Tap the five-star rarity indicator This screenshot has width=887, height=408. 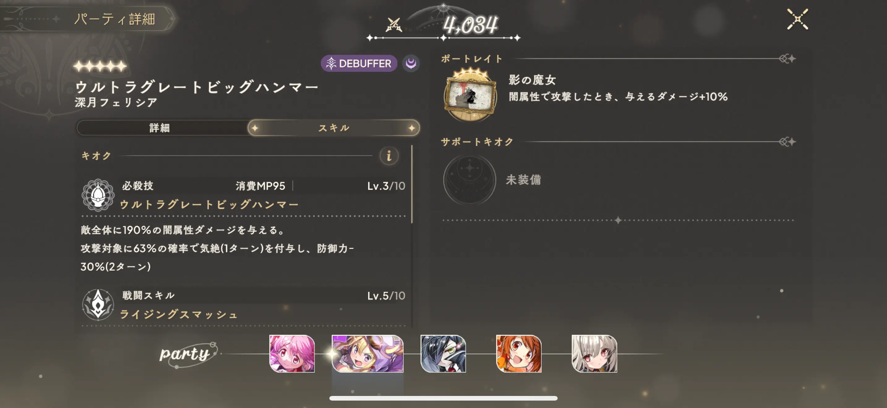point(100,65)
